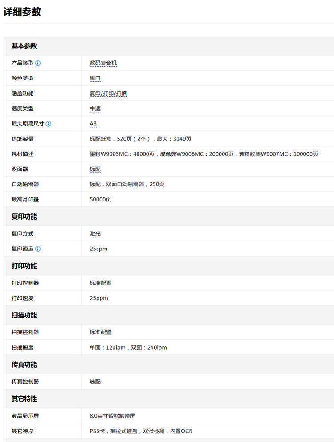
Task: Click the 详细参数 page heading
Action: coord(22,12)
